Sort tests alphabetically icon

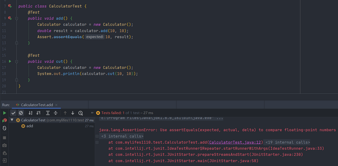pos(30,113)
